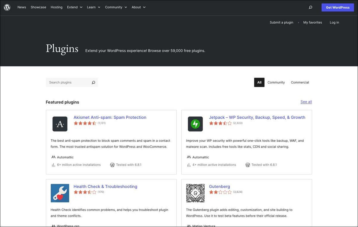Click the author icon beside Akismet's Automattic
Screen dimensions: 358x227
point(53,157)
